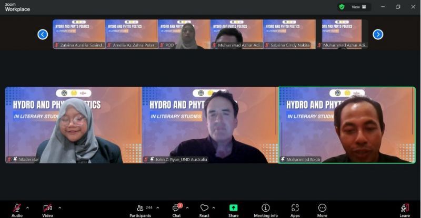Expand Chat options chevron
Viewport: 421px width, 218px height.
(x=187, y=207)
